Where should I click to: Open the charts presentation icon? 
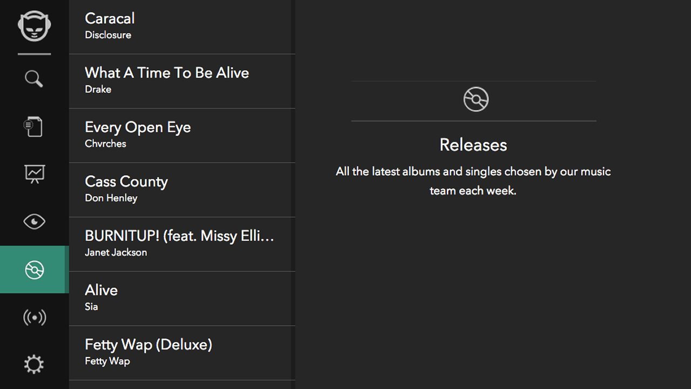pos(34,174)
